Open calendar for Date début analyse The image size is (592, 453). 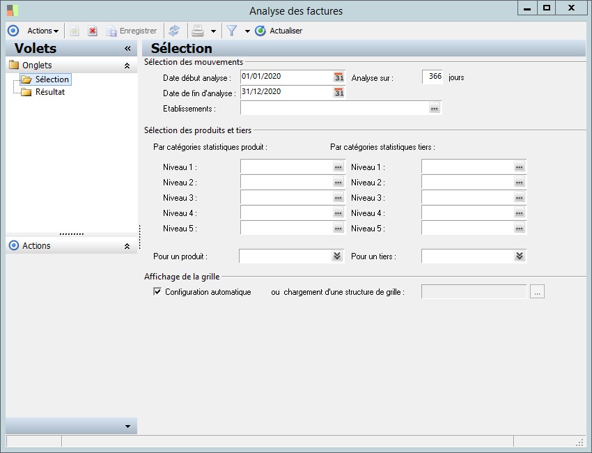click(x=338, y=77)
